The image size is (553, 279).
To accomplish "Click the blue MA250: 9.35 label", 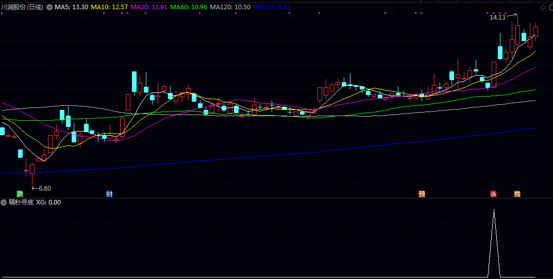I will 272,7.
